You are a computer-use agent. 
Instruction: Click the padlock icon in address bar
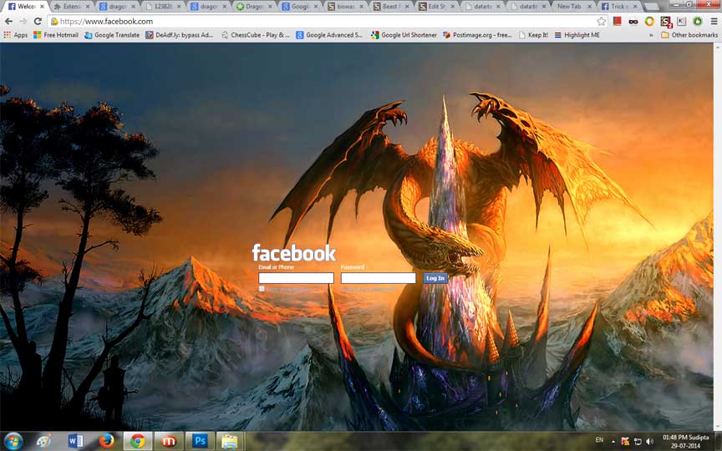(54, 21)
